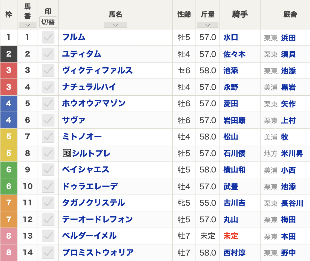Click red 未定 jockey entry
The width and height of the screenshot is (310, 261).
[231, 236]
